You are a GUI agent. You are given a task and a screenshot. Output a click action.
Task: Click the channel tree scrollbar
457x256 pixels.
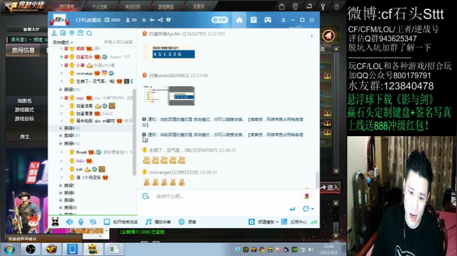pyautogui.click(x=134, y=132)
